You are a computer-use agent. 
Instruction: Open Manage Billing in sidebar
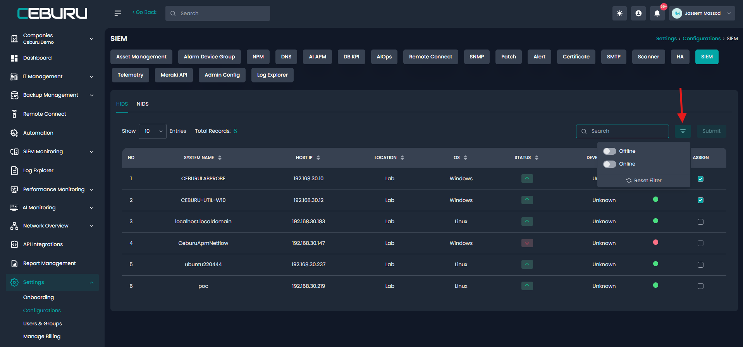point(42,337)
